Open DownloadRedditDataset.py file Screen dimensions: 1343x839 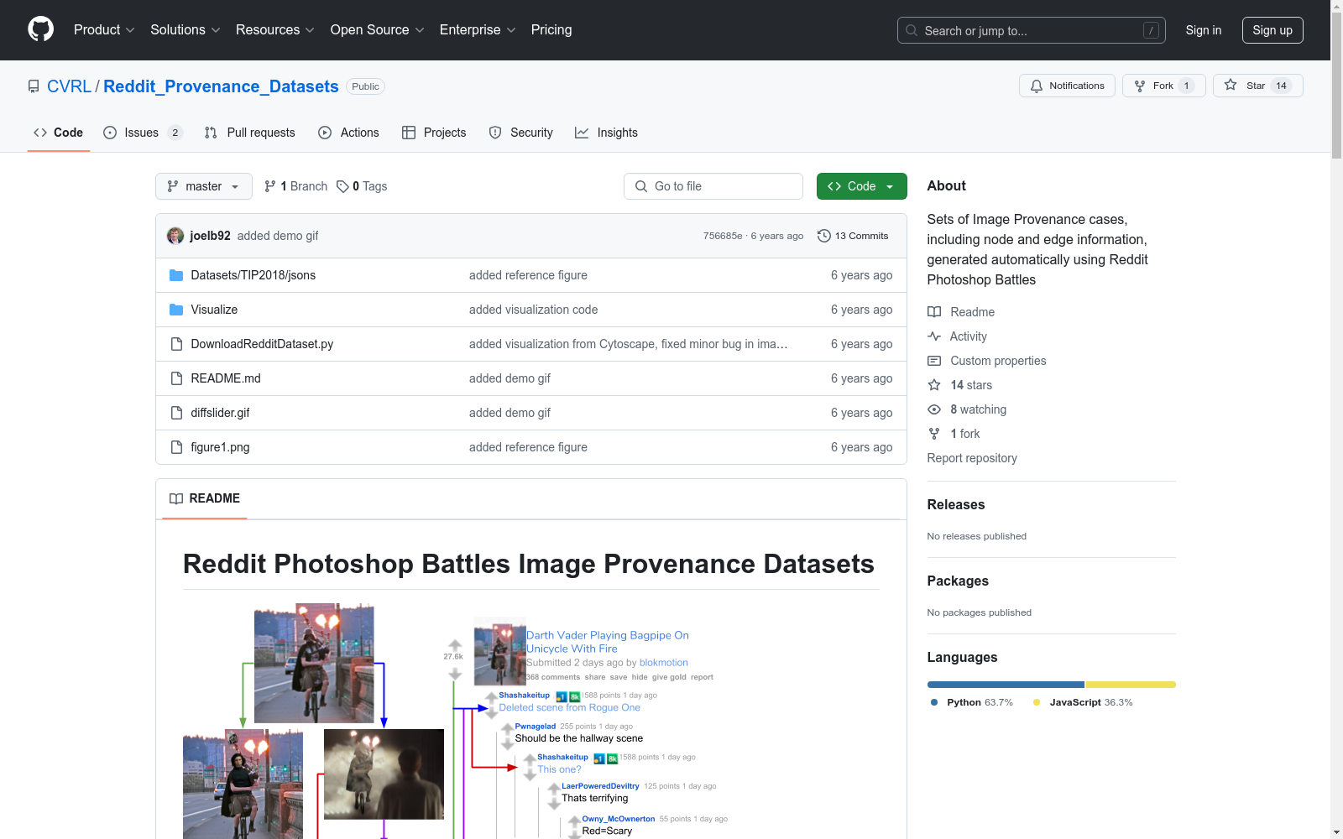click(262, 344)
